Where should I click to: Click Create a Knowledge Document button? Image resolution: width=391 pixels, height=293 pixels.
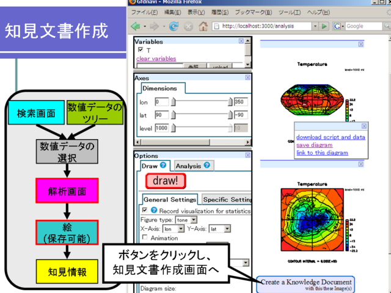(x=305, y=284)
